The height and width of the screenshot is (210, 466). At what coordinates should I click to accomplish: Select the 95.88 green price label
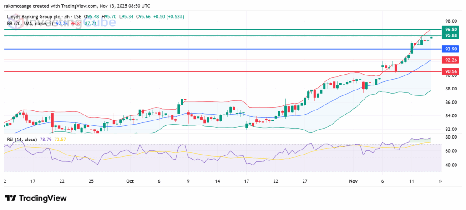pos(451,35)
